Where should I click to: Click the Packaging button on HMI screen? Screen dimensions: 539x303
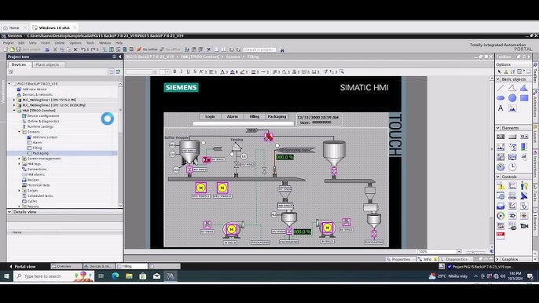tap(277, 117)
